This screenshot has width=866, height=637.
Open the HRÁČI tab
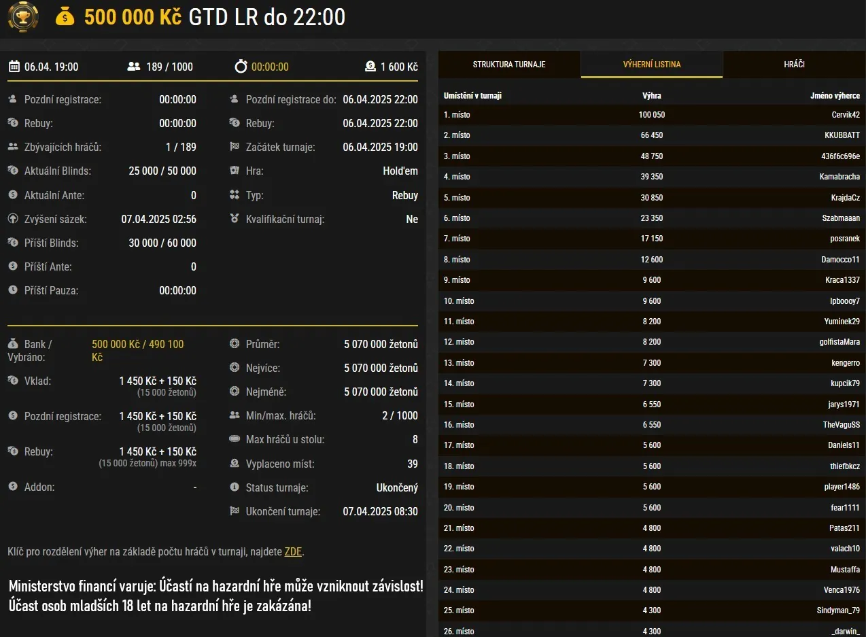click(794, 65)
